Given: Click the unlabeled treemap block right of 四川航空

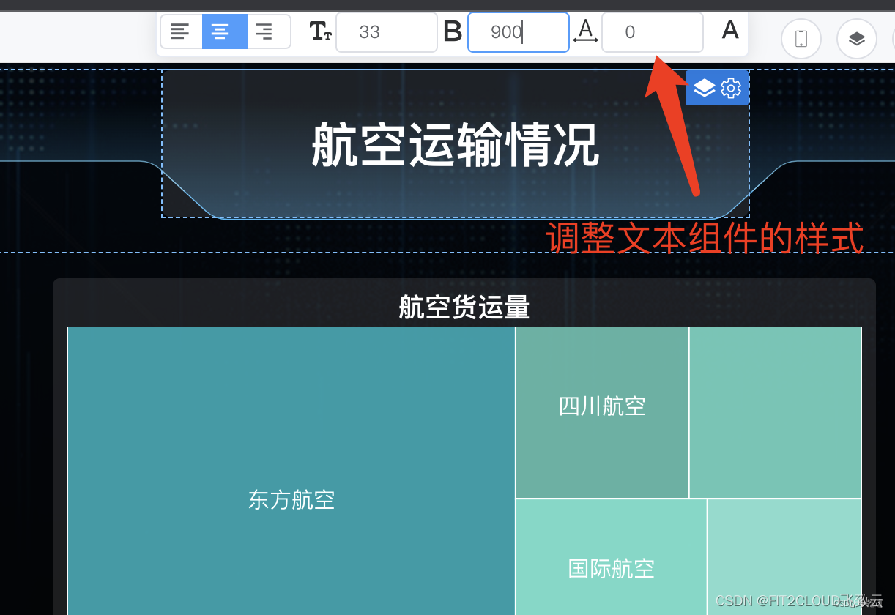Looking at the screenshot, I should tap(776, 413).
